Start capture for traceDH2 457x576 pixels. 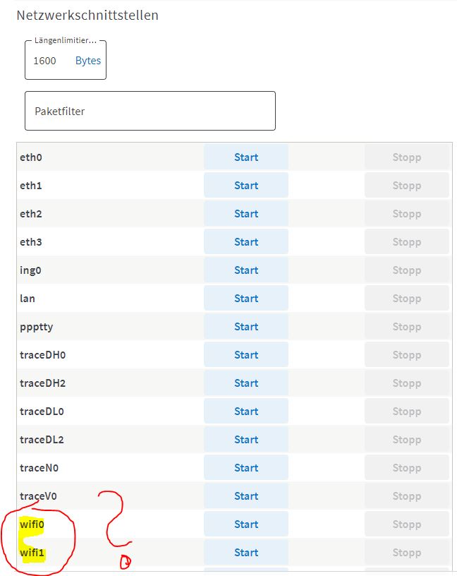(246, 383)
